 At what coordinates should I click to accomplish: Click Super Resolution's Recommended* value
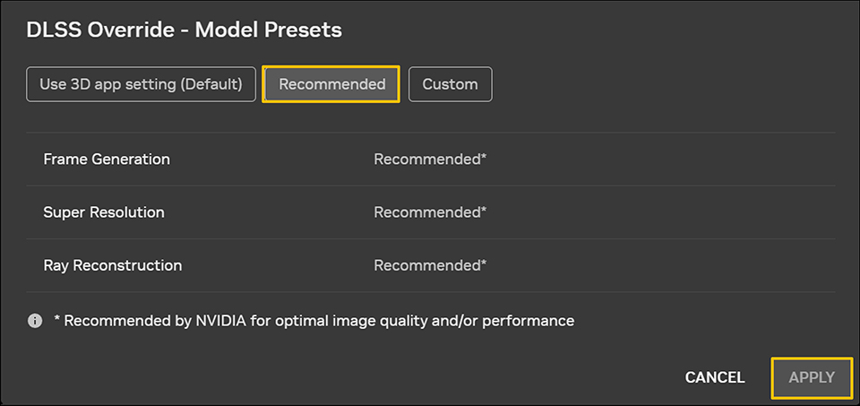pyautogui.click(x=429, y=212)
